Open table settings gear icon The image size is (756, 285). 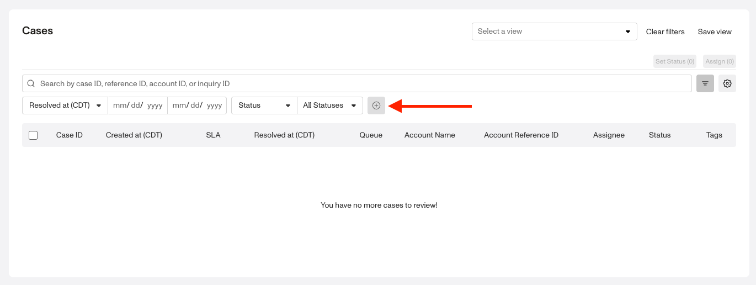point(727,83)
